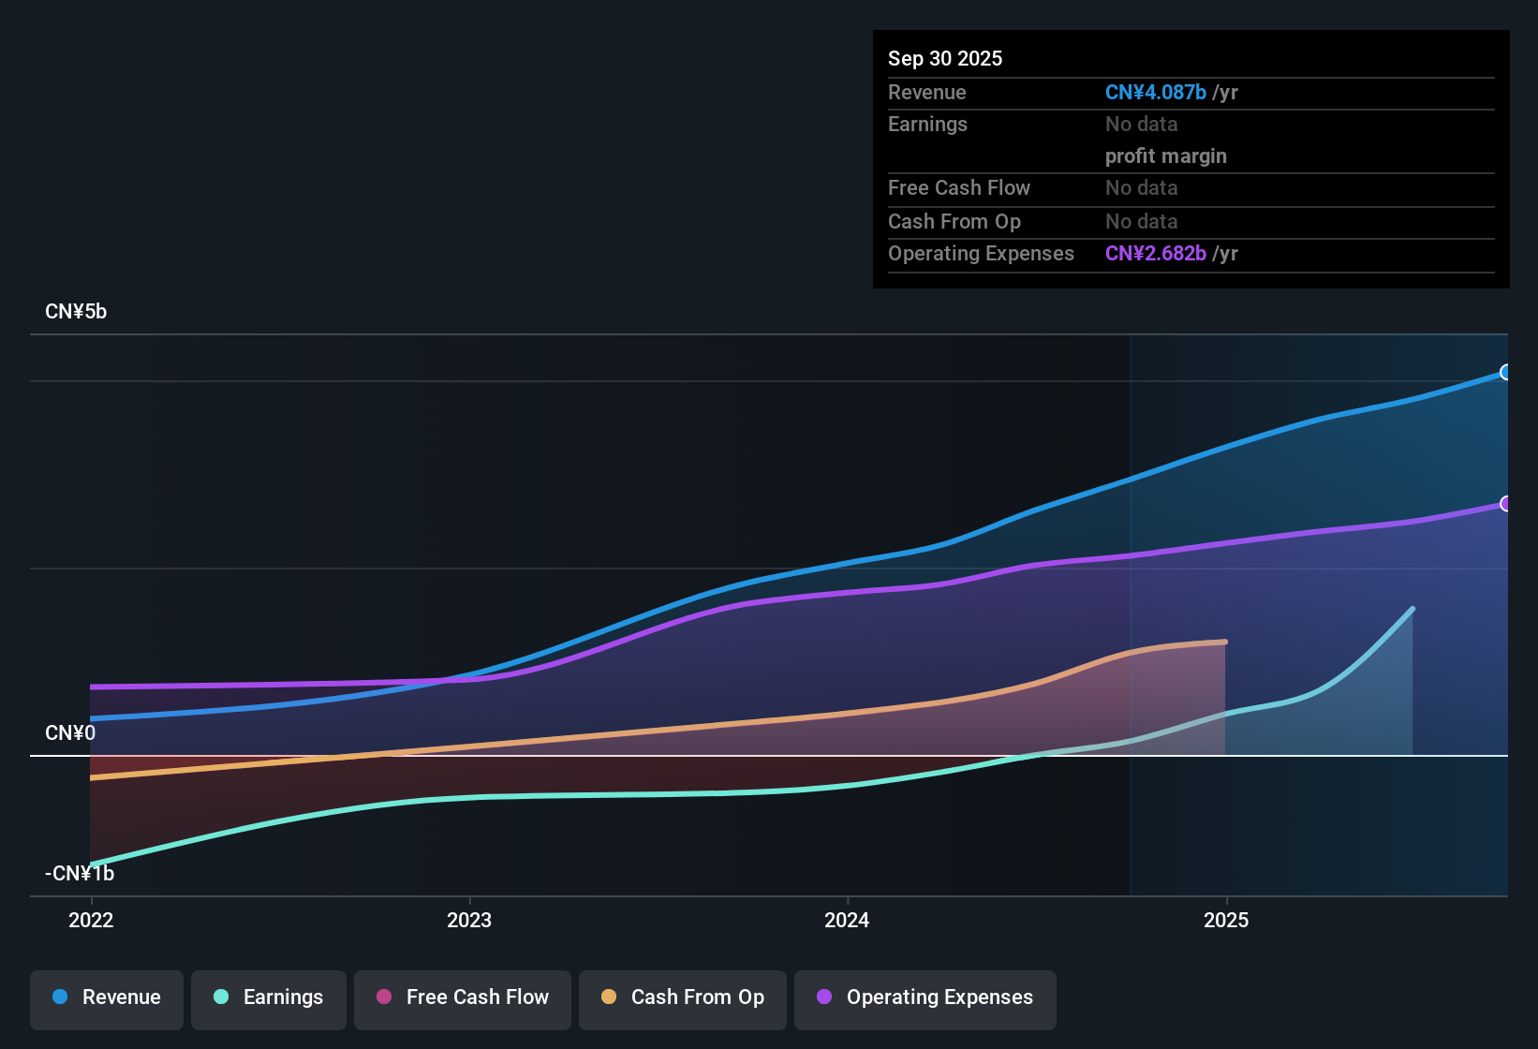Click the Operating Expenses endpoint circle
This screenshot has height=1049, width=1538.
coord(1505,505)
